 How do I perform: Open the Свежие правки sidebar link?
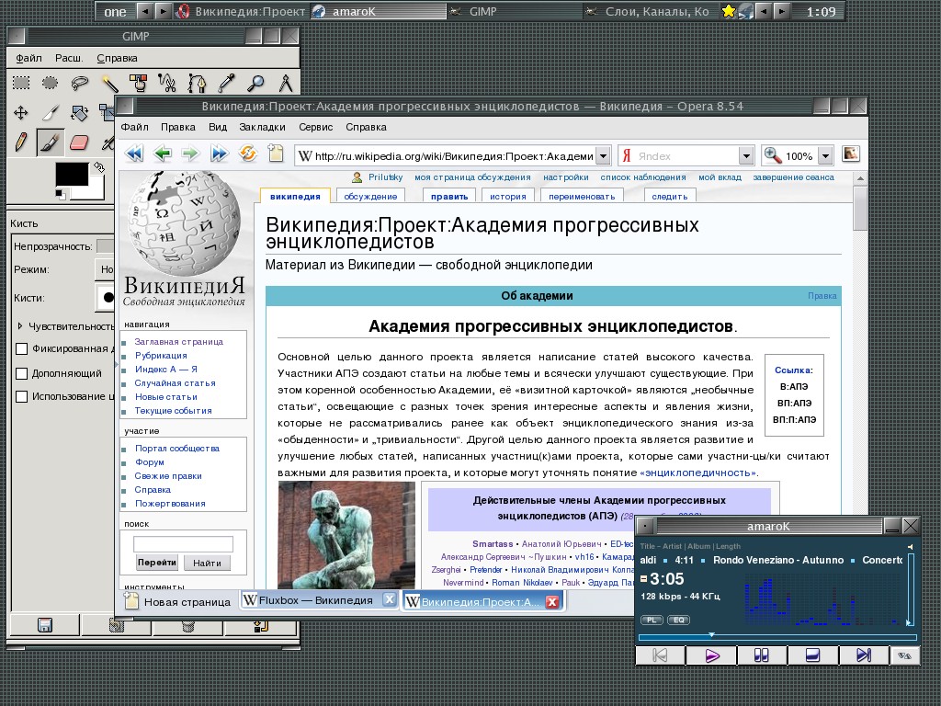(x=168, y=476)
